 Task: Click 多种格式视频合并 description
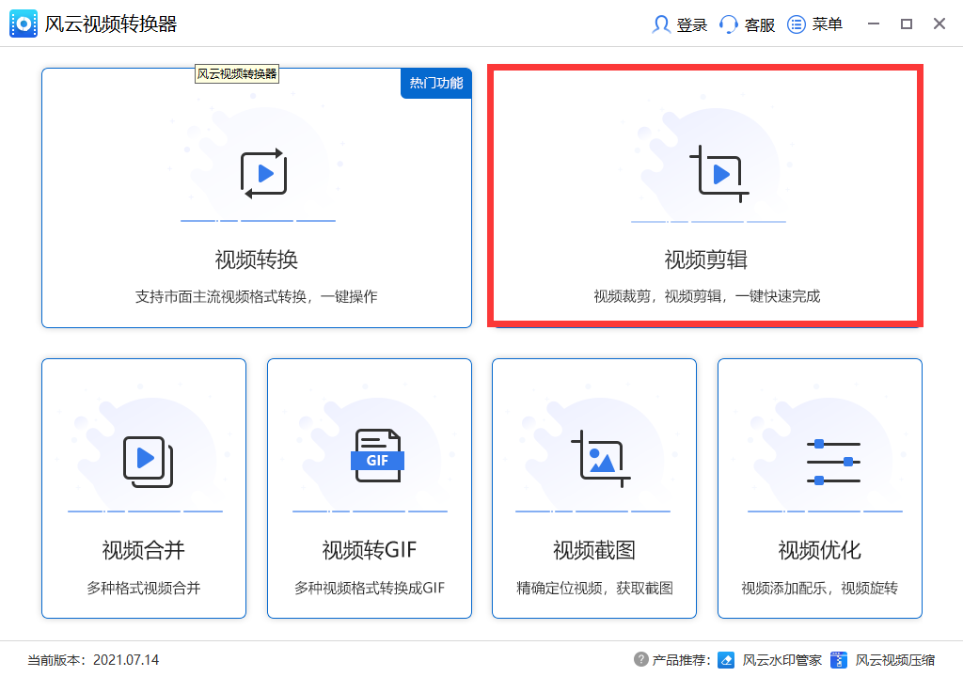point(144,588)
